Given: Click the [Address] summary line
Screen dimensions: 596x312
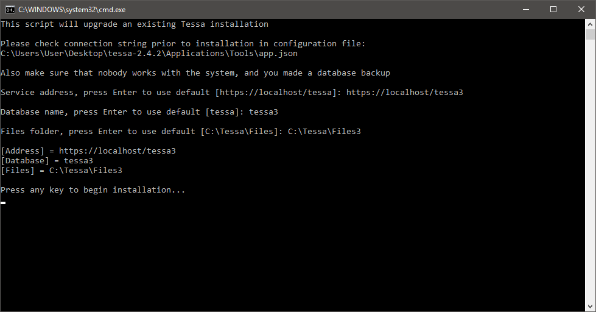Looking at the screenshot, I should coord(88,151).
